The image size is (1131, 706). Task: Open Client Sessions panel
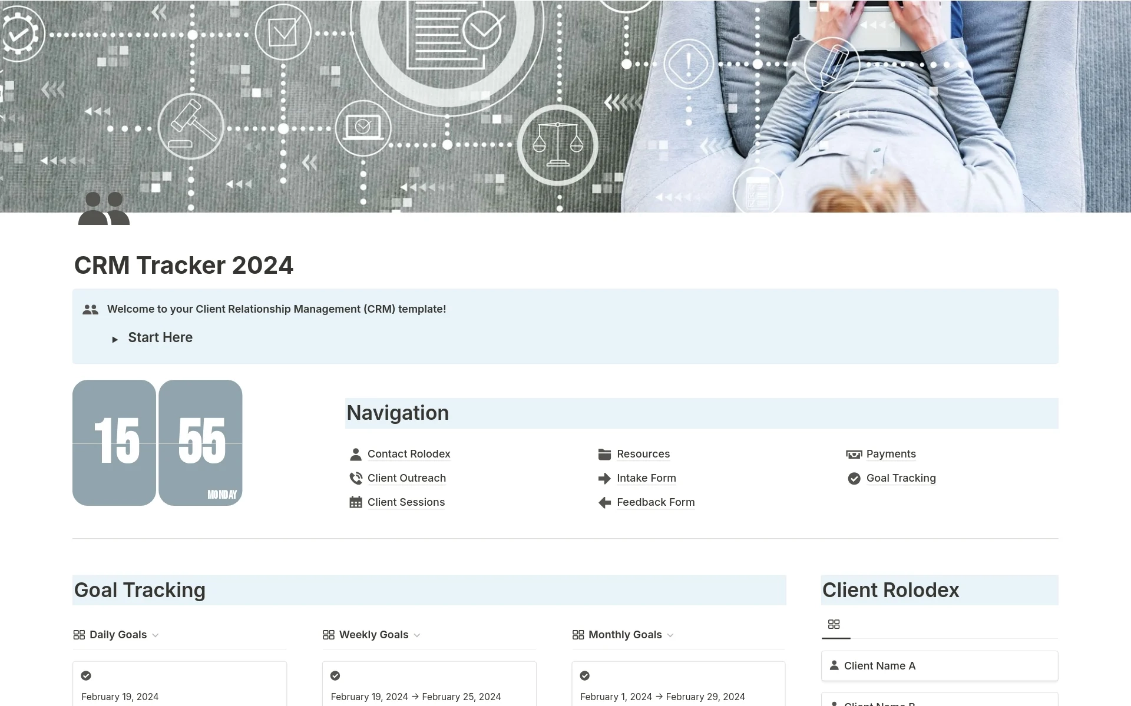pos(406,502)
